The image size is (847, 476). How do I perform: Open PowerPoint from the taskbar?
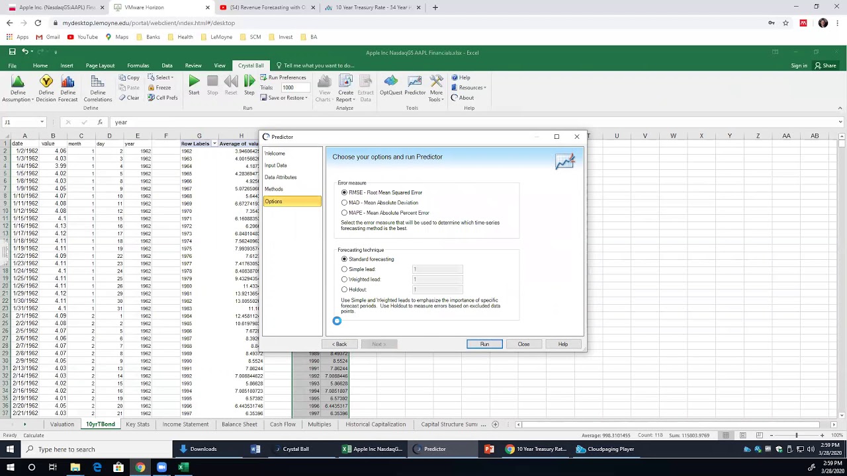coord(489,449)
